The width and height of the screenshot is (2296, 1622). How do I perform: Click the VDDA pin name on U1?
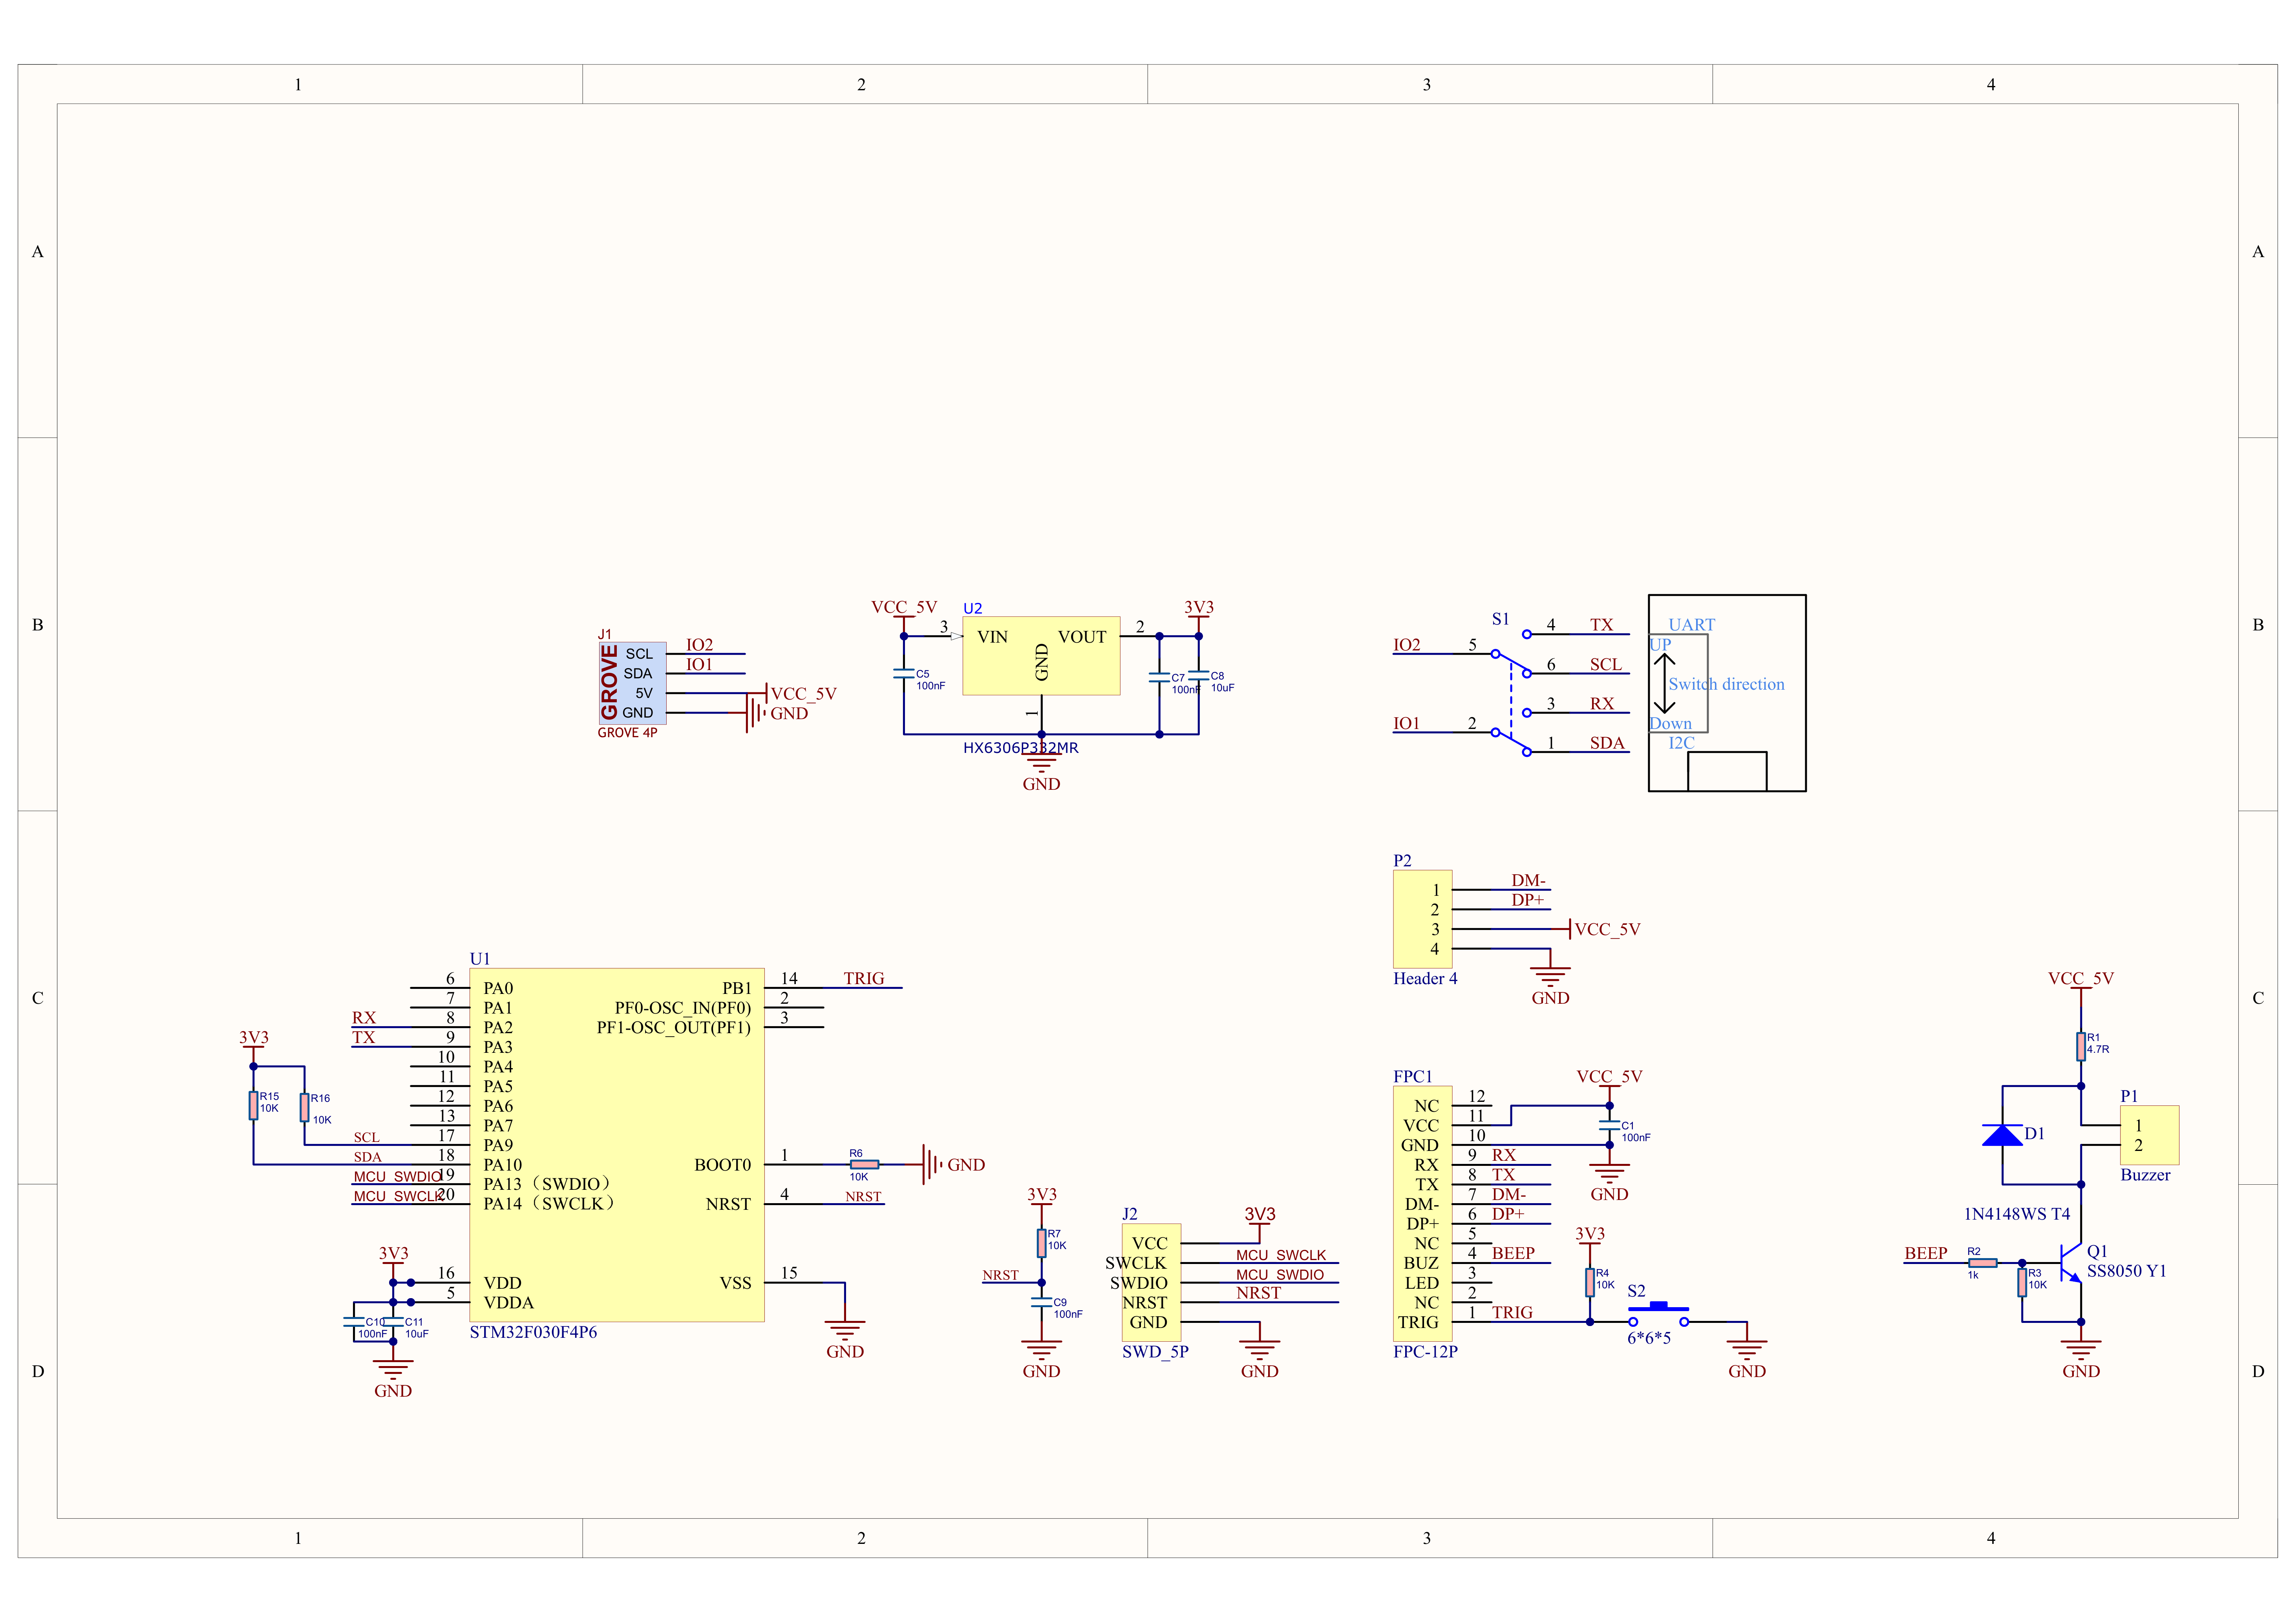pos(508,1303)
